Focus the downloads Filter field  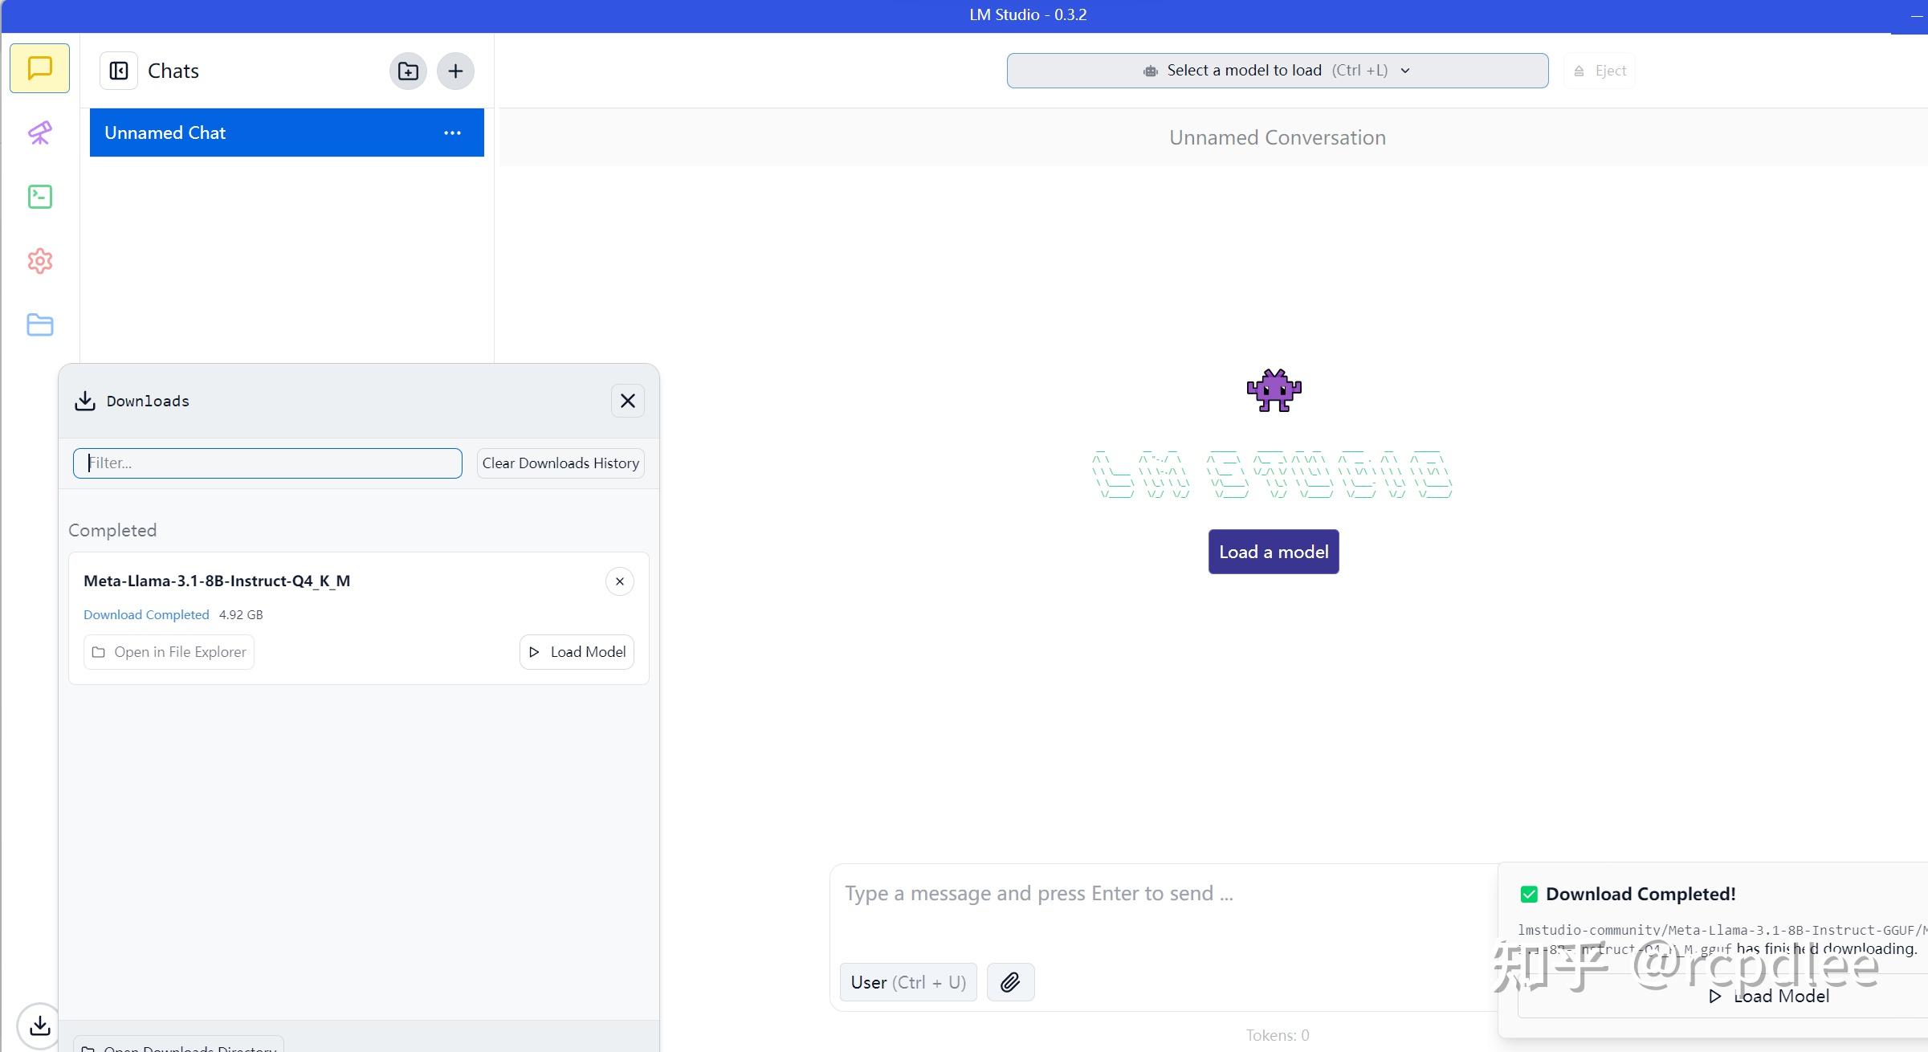[x=267, y=463]
